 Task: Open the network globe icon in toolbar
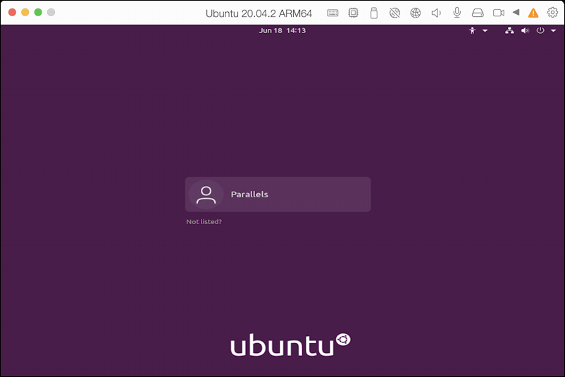[x=416, y=13]
